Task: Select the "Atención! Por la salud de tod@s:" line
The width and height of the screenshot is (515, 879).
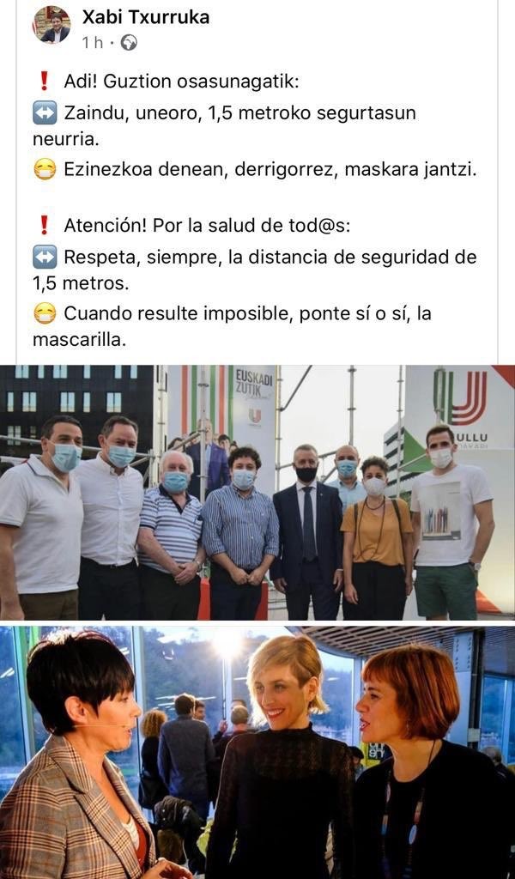Action: [207, 226]
